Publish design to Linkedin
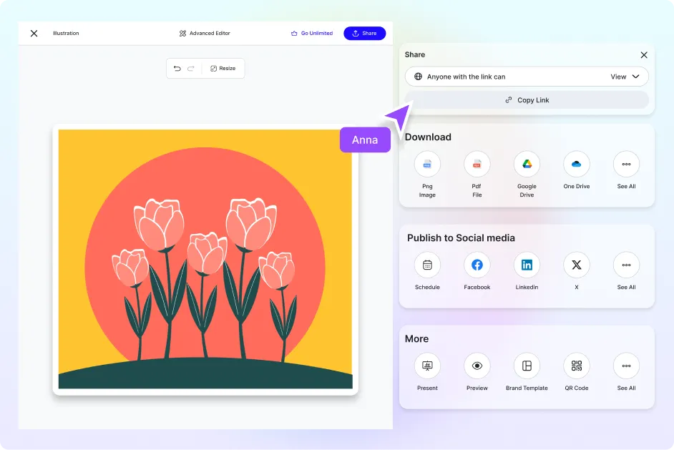The image size is (674, 450). [x=527, y=265]
